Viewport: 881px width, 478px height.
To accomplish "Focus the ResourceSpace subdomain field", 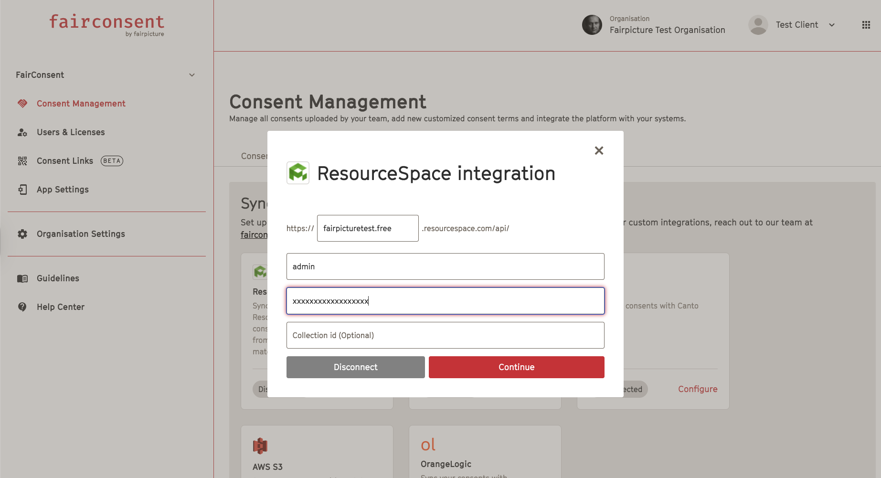I will coord(368,228).
